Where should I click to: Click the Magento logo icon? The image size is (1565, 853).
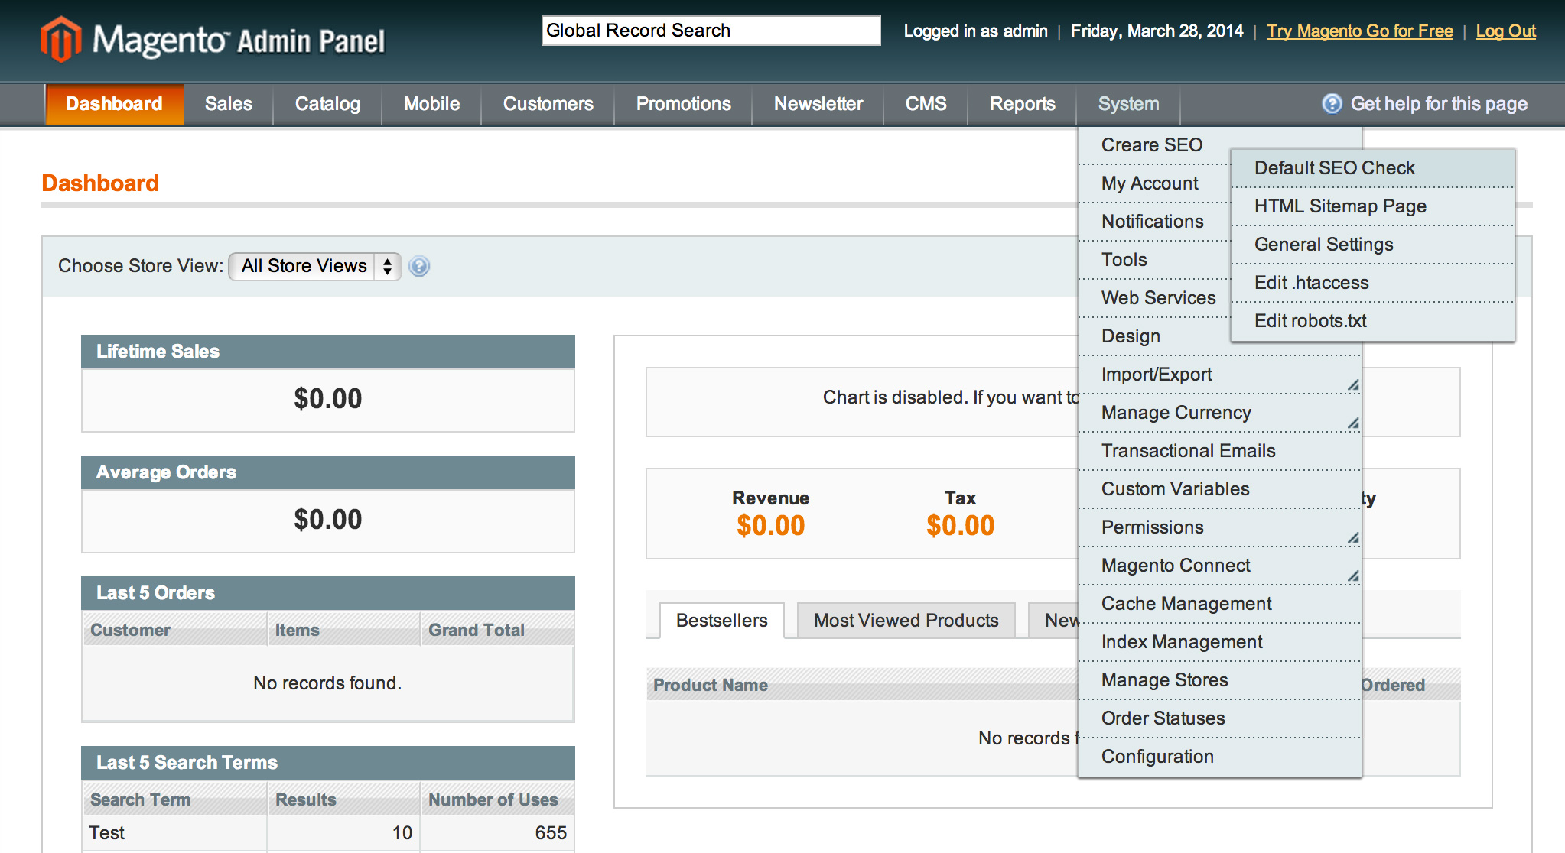61,39
